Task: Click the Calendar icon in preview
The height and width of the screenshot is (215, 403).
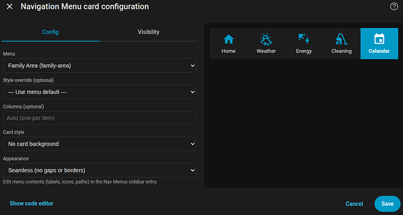Action: [x=379, y=39]
